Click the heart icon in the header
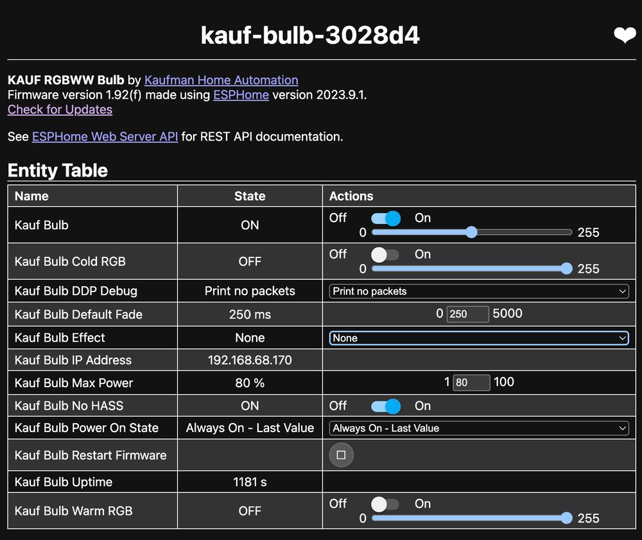The width and height of the screenshot is (642, 540). [x=623, y=35]
